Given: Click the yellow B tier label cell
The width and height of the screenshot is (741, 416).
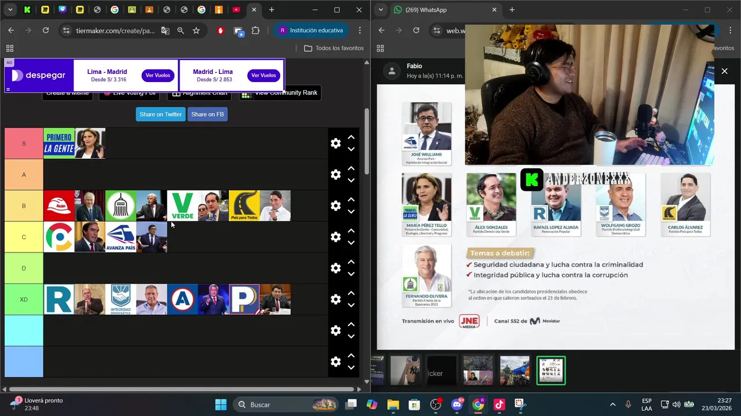Looking at the screenshot, I should coord(24,206).
